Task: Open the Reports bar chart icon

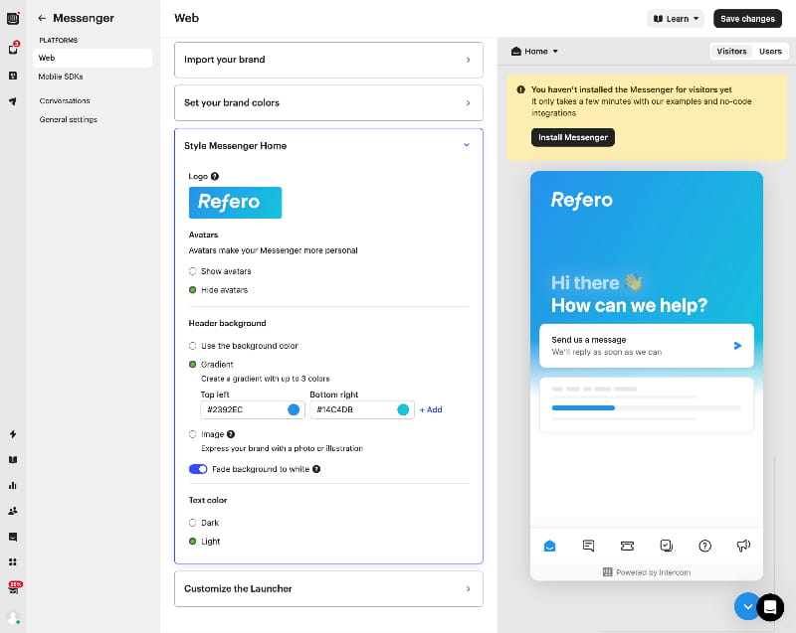Action: [x=13, y=486]
